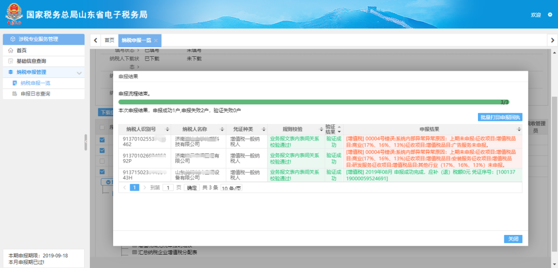Click the tab bar right scroll arrow
Image resolution: width=558 pixels, height=268 pixels.
tap(552, 40)
